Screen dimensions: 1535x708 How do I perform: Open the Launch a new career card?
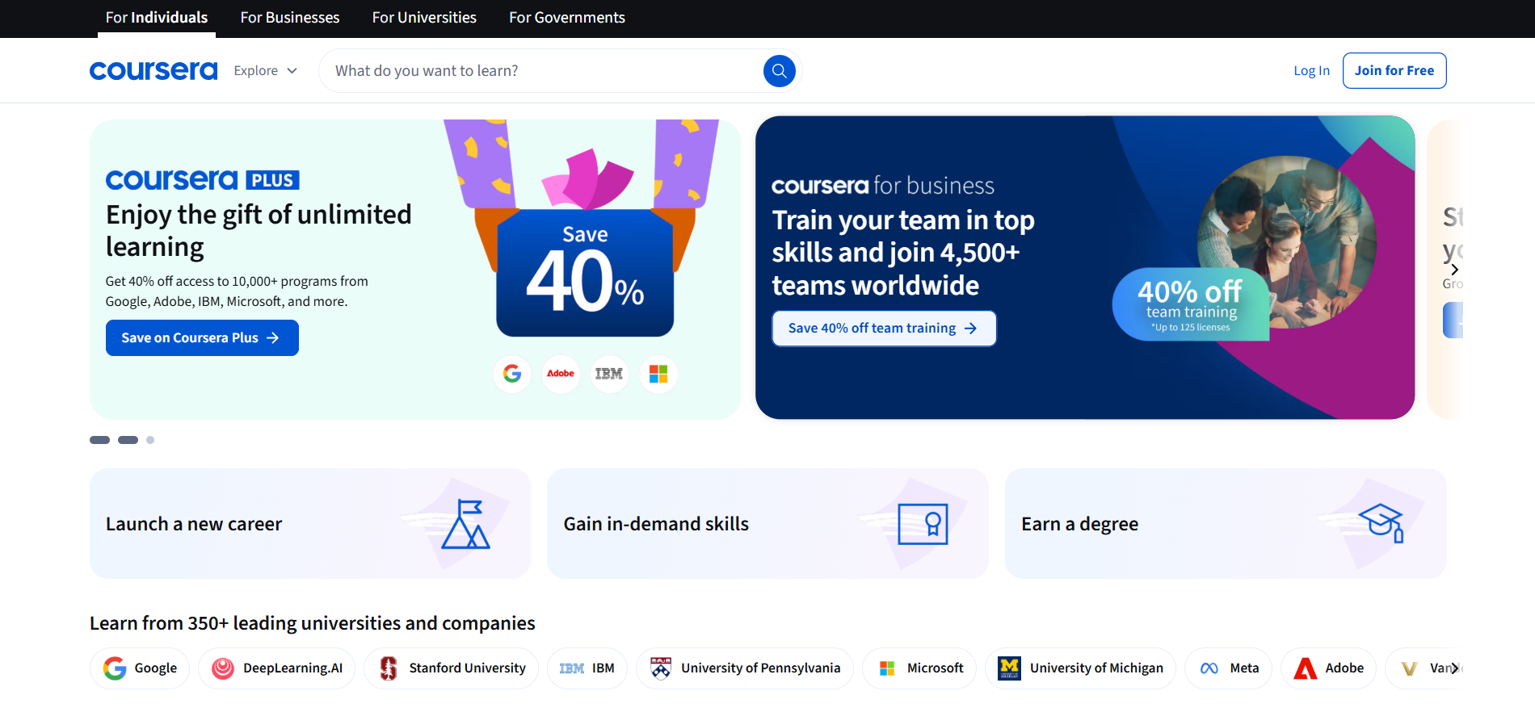coord(310,524)
